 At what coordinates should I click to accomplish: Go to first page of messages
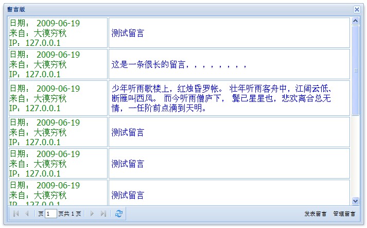click(16, 214)
